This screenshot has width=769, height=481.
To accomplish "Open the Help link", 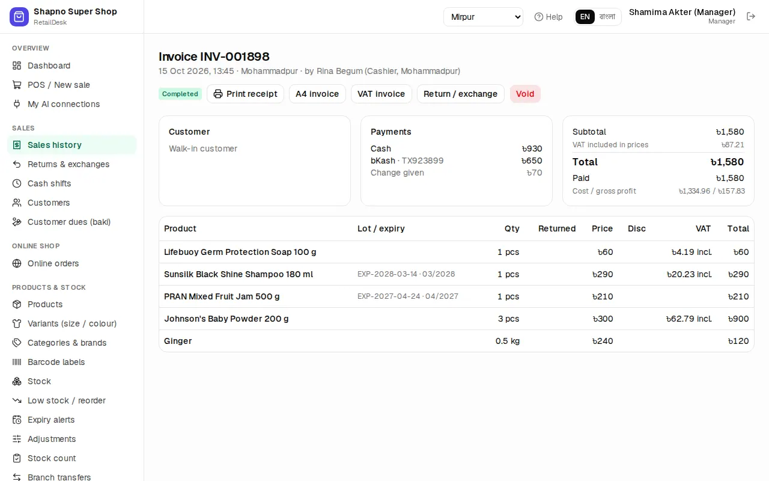I will (x=549, y=17).
